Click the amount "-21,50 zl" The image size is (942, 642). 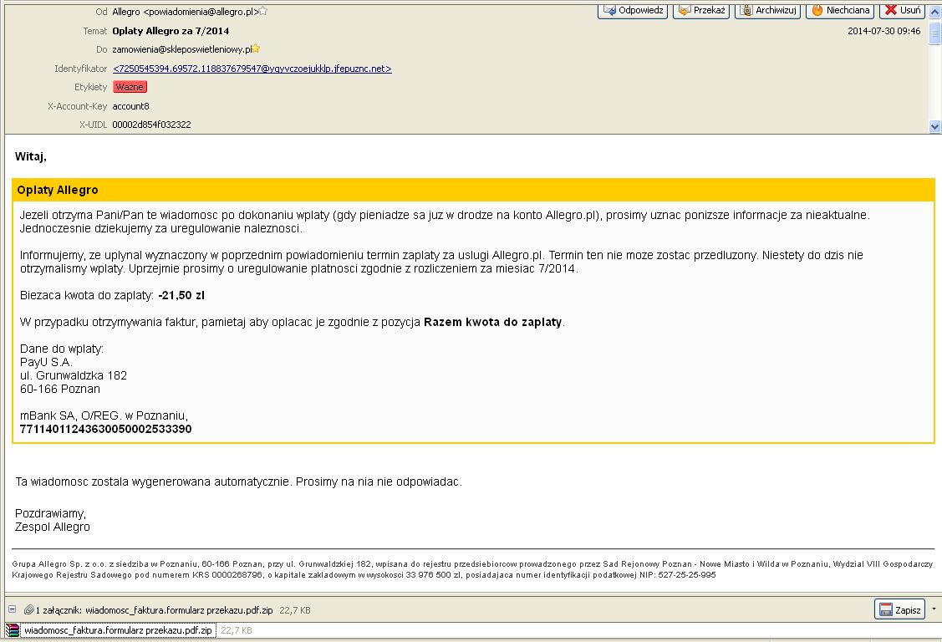pos(181,295)
